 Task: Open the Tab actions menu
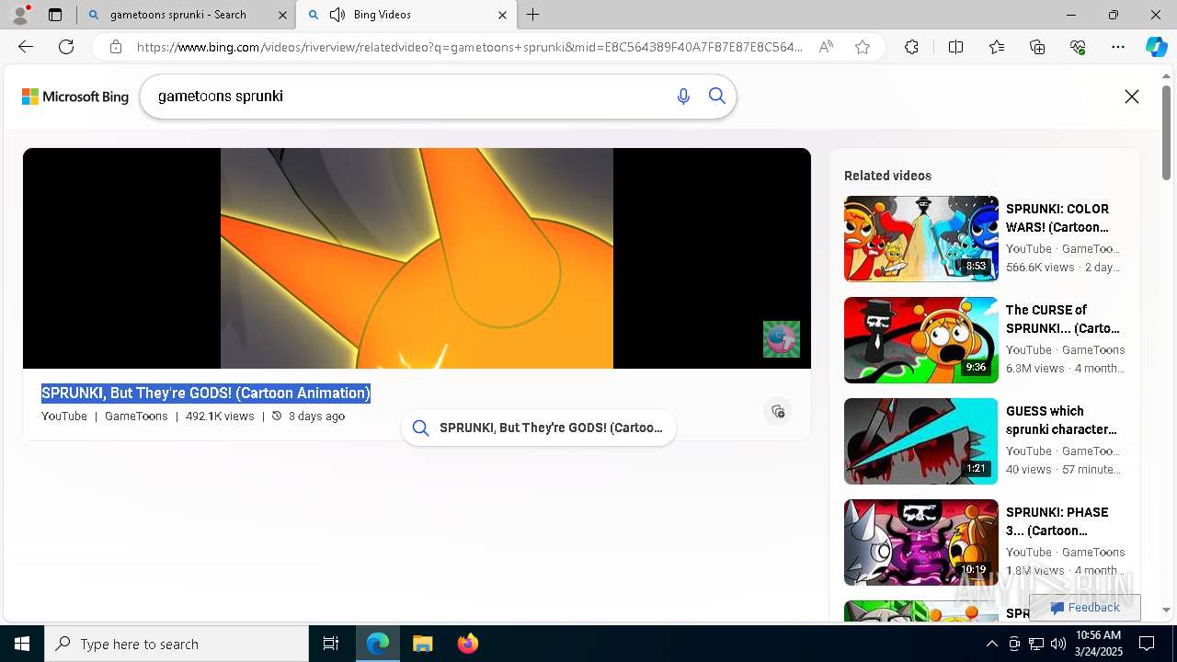pos(55,15)
